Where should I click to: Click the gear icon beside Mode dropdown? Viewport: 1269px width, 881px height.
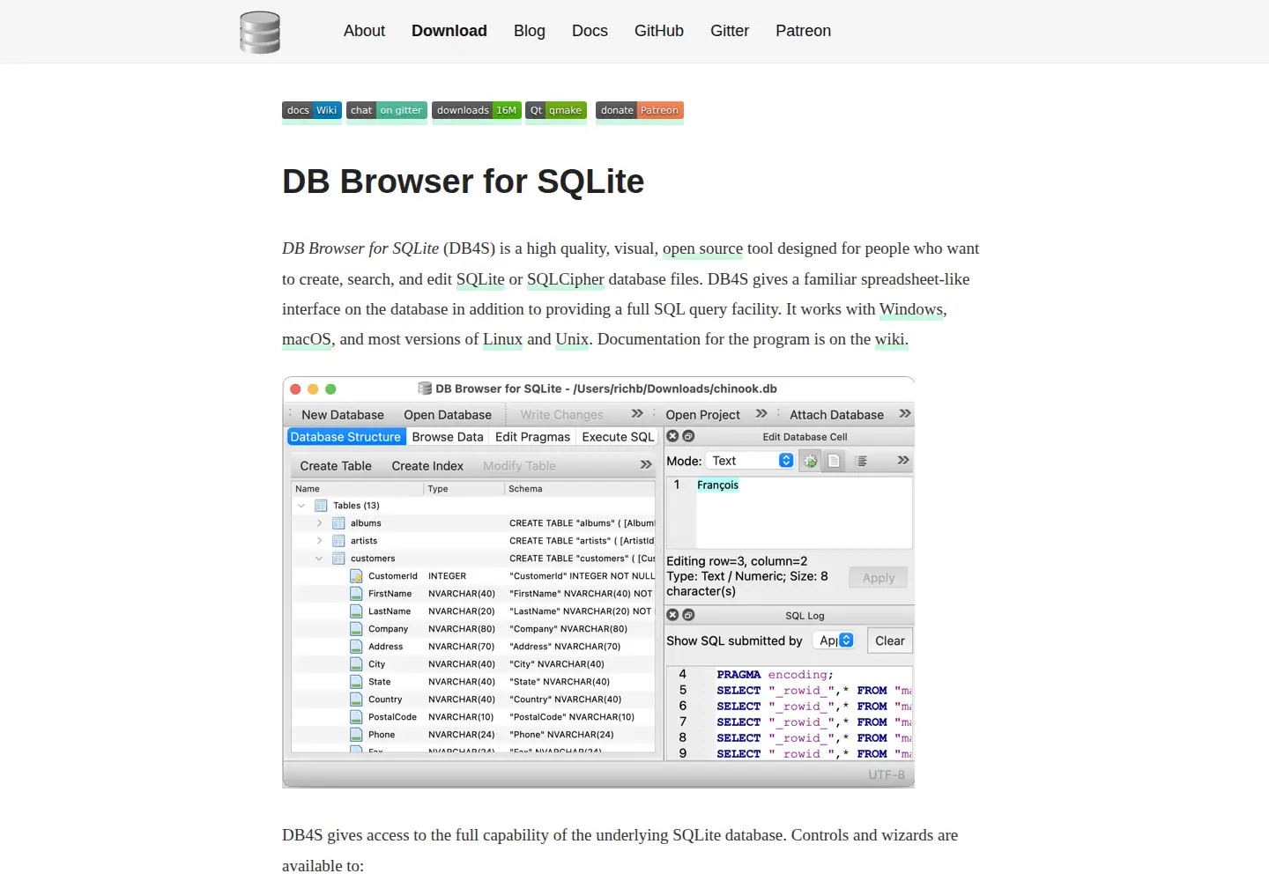pyautogui.click(x=810, y=461)
